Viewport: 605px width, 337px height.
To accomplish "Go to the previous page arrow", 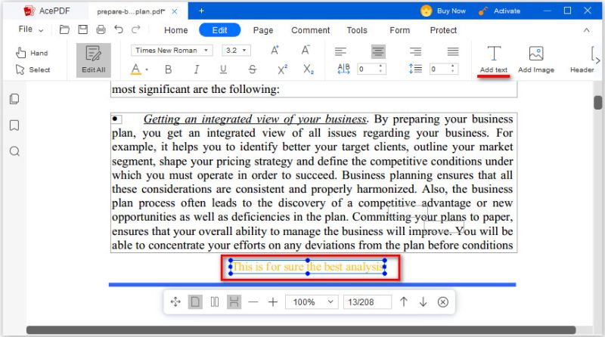I will click(x=404, y=301).
